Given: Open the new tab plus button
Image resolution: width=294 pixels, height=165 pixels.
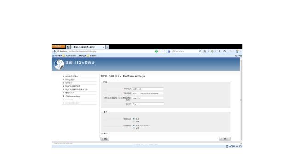Looking at the screenshot, I should click(107, 47).
